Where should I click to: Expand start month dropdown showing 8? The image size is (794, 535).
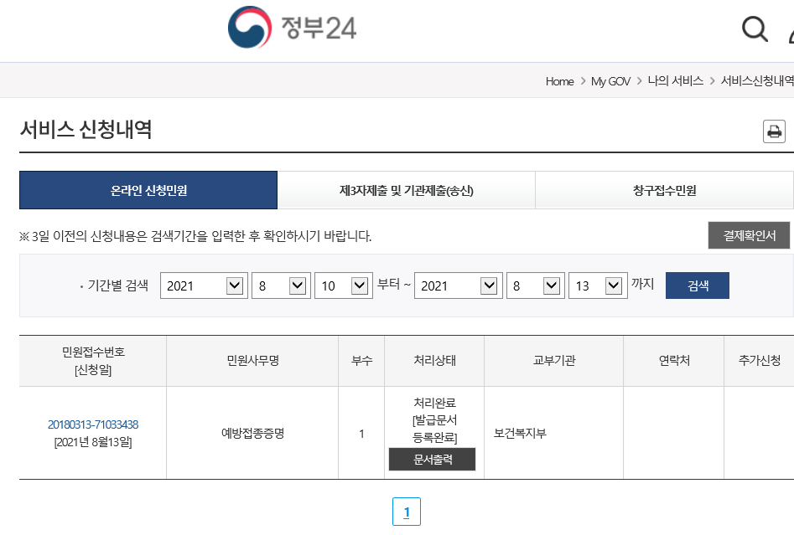[281, 286]
